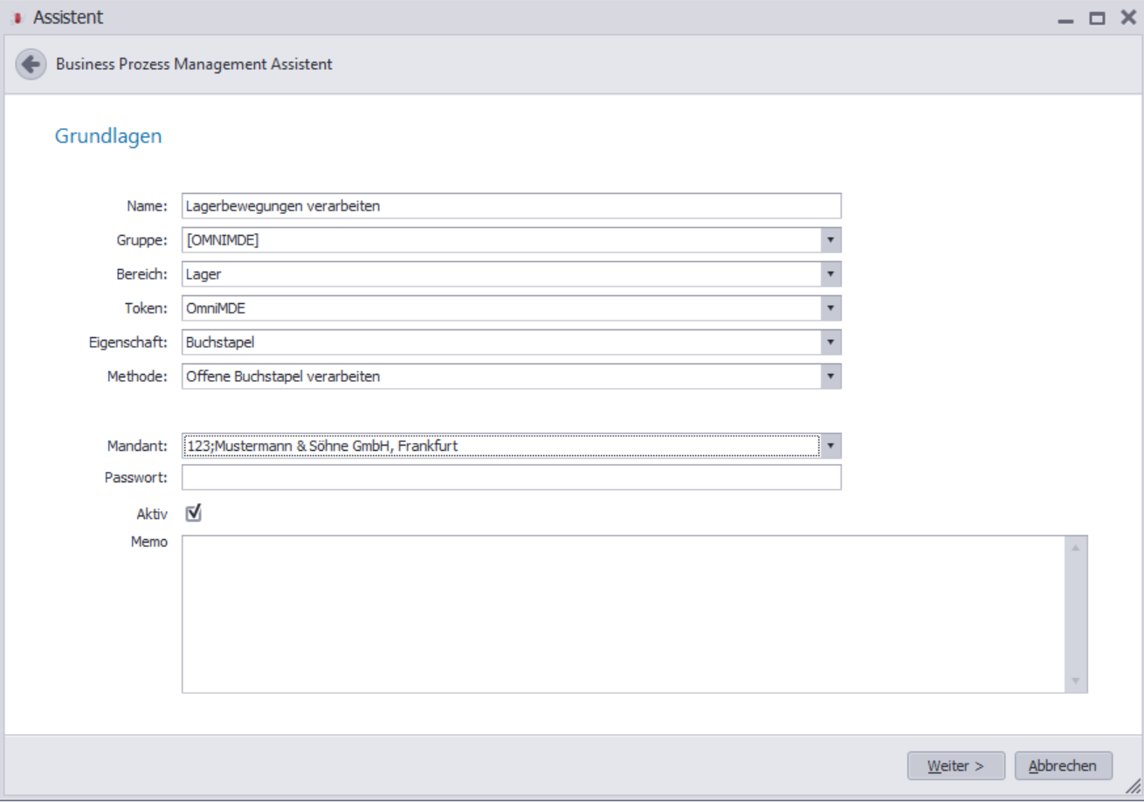Focus the Name input field
1144x802 pixels.
(x=512, y=206)
